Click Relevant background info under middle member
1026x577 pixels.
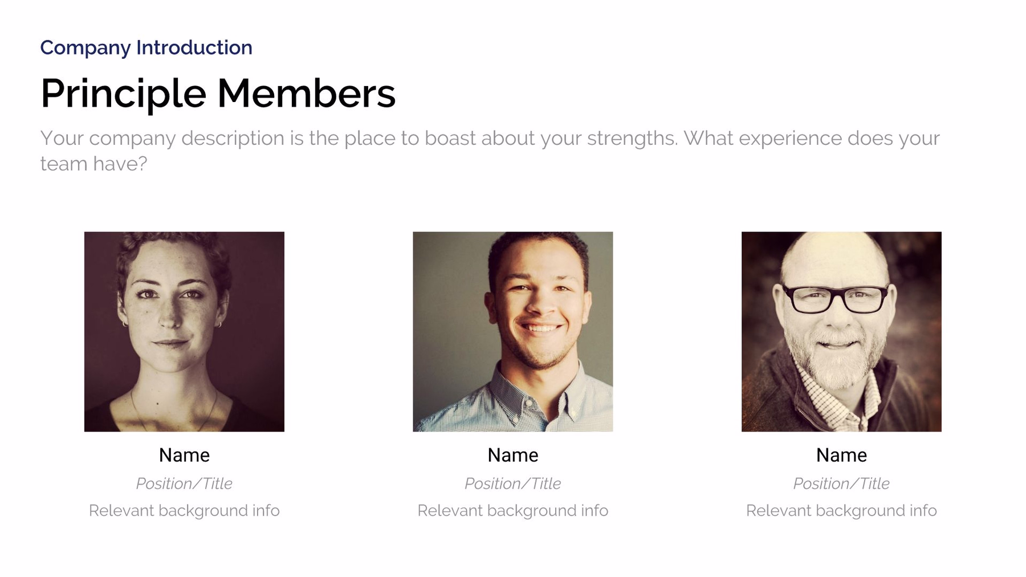pos(512,511)
